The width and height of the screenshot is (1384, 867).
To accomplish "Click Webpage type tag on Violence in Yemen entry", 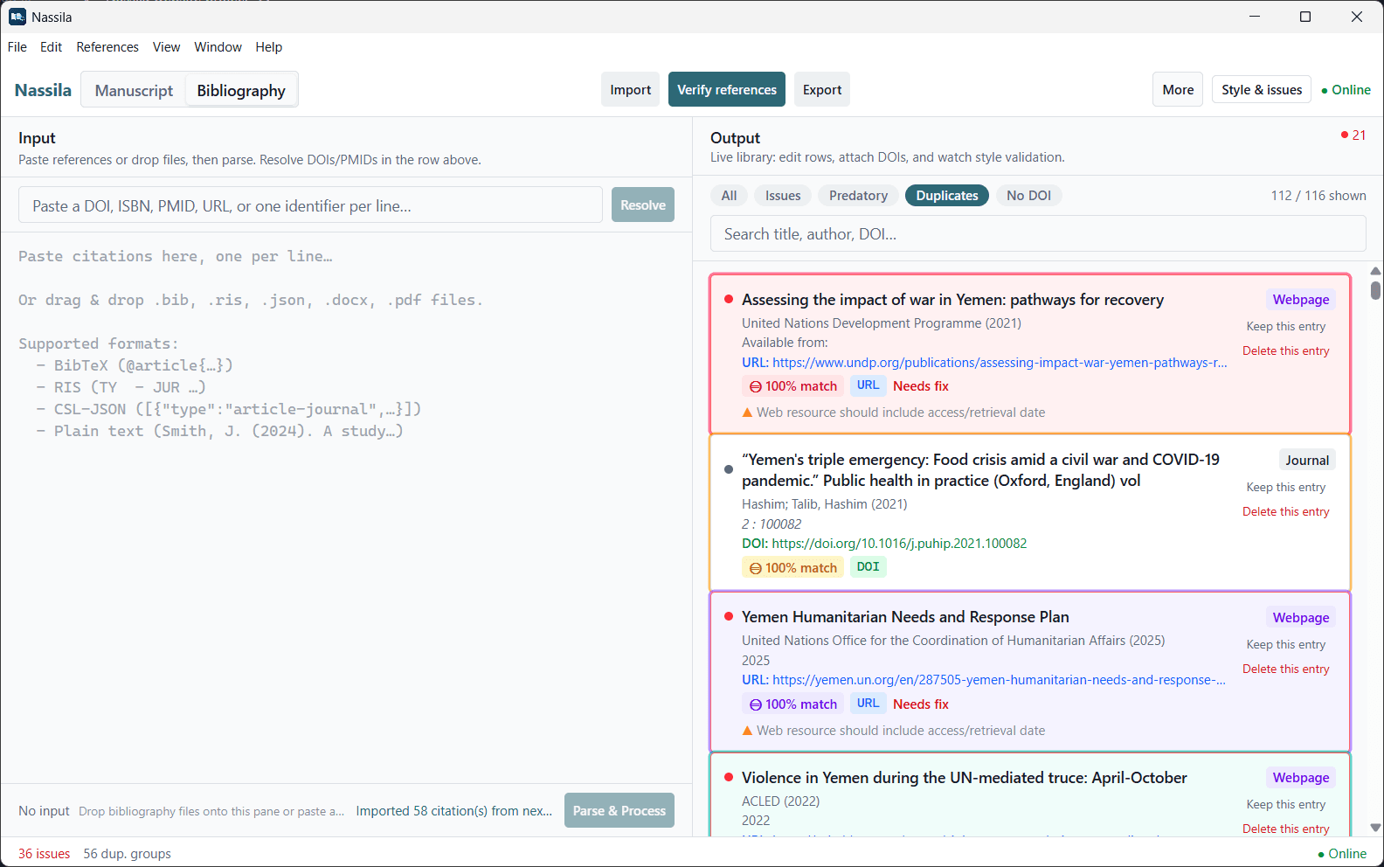I will [x=1301, y=778].
